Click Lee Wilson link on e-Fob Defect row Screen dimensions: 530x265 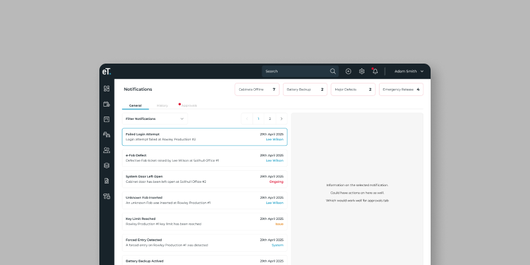click(274, 160)
